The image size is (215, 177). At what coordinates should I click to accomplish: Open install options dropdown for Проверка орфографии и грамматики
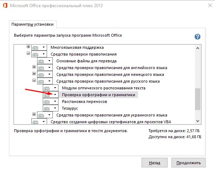[x=55, y=94]
